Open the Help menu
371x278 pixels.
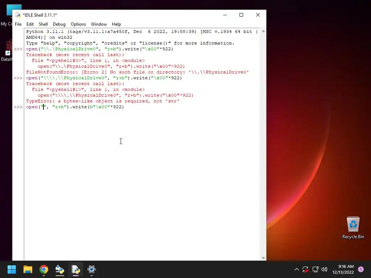pos(116,24)
